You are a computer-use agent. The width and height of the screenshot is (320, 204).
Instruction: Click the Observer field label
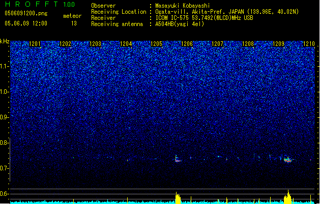[103, 6]
